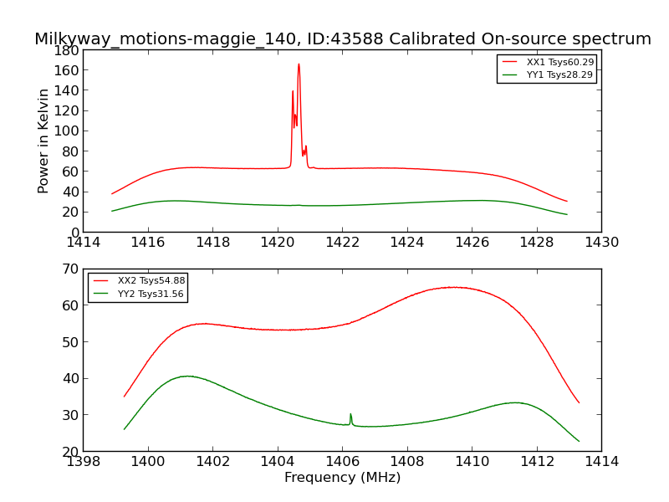
Task: Click the 1430 tick label on upper plot
Action: (601, 243)
